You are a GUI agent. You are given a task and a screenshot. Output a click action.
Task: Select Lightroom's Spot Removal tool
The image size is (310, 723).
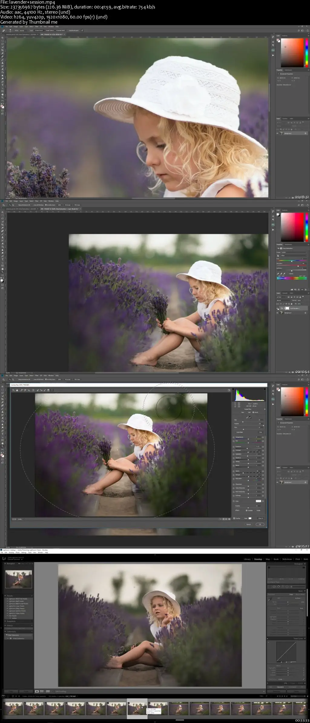274,587
